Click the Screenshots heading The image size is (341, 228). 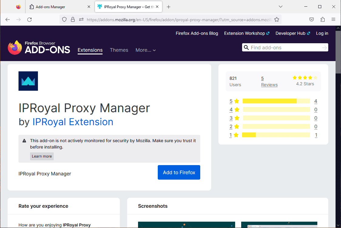(x=153, y=206)
